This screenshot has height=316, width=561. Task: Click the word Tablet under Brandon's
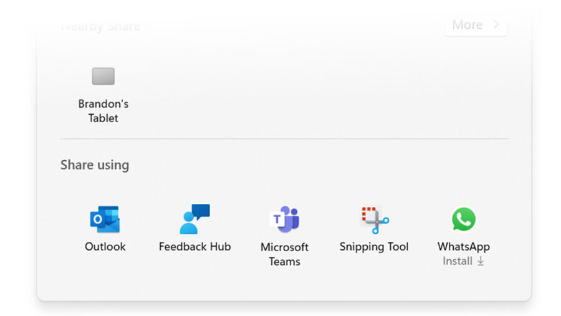click(103, 118)
